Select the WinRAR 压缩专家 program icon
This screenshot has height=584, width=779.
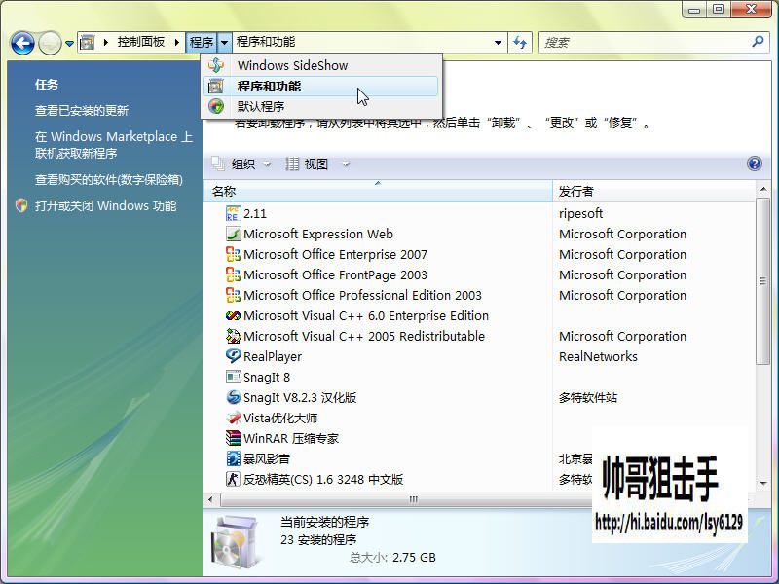233,438
